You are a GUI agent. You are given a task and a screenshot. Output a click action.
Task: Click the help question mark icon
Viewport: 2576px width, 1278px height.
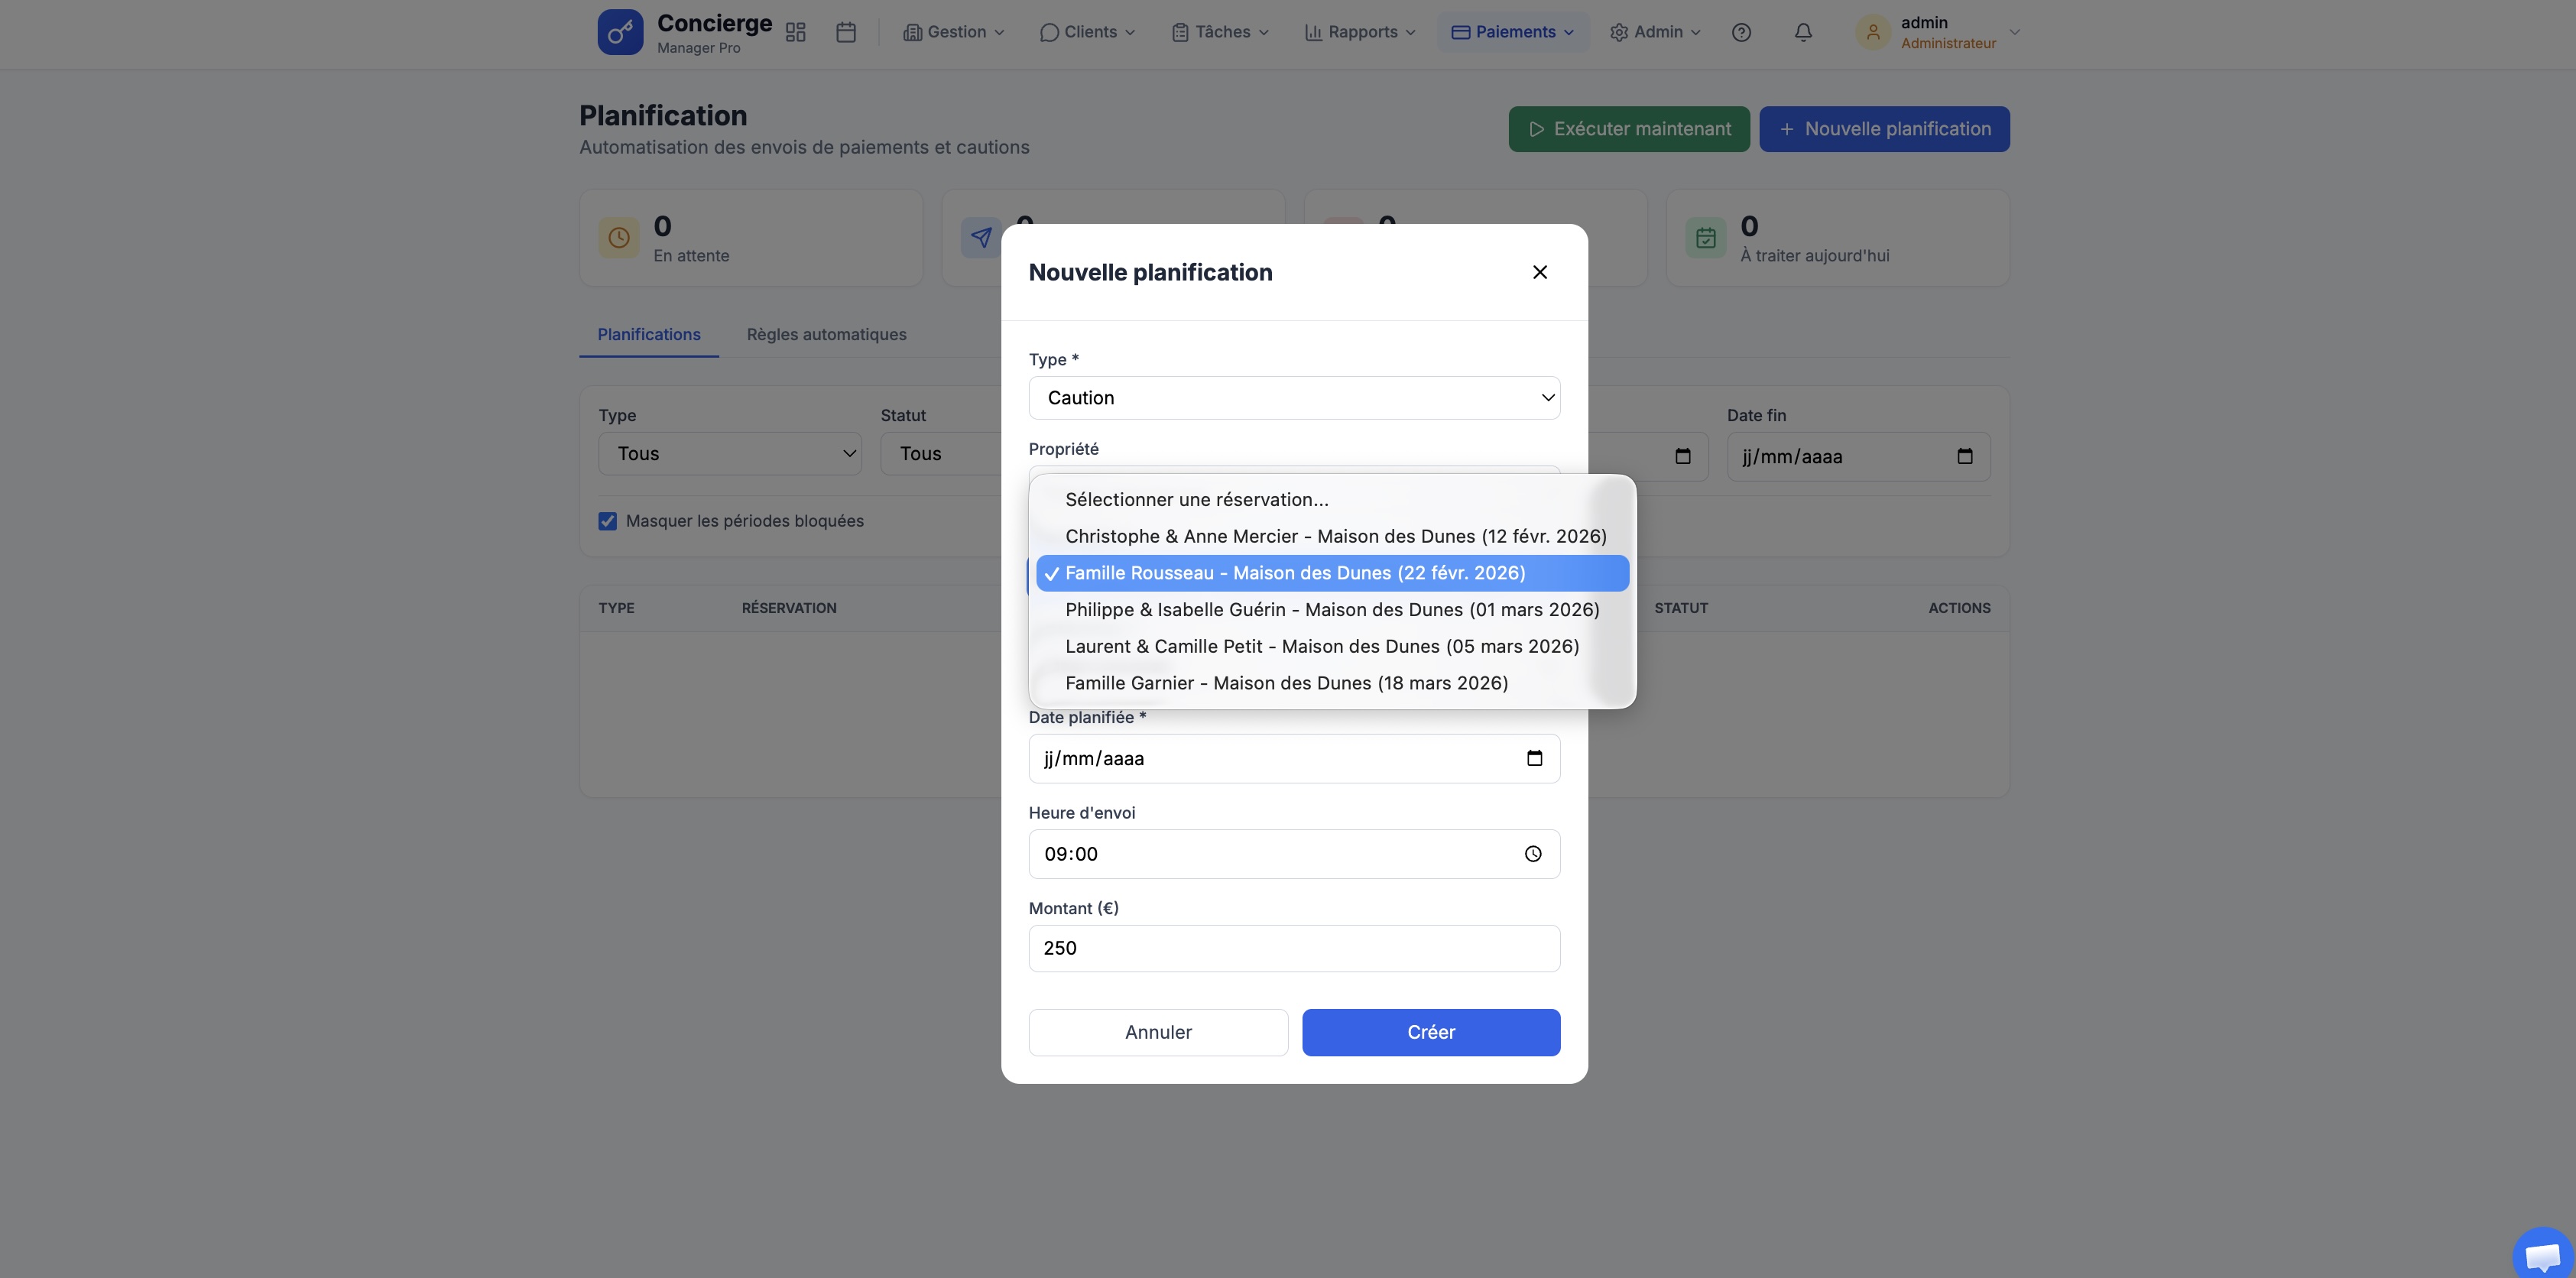click(x=1741, y=32)
